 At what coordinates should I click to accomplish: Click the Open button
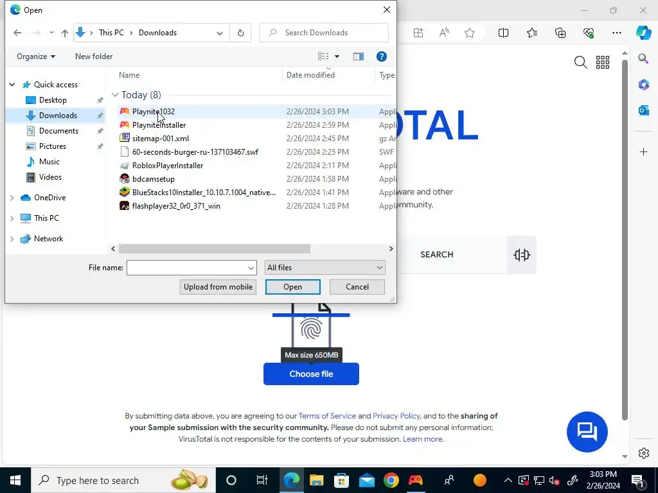(292, 287)
